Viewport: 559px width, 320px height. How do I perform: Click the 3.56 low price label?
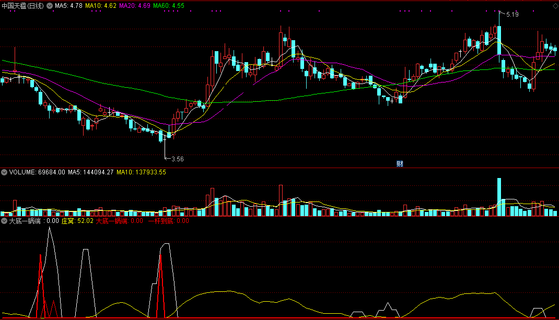(x=178, y=159)
